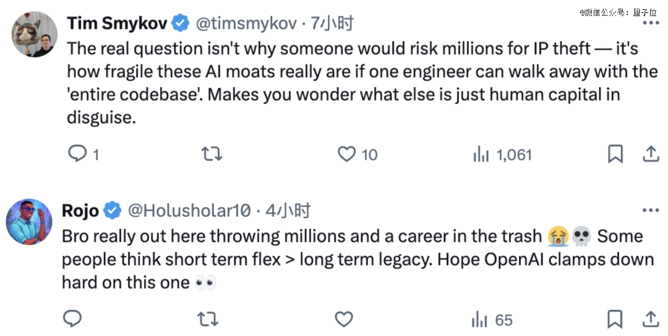This screenshot has width=668, height=336.
Task: Reply to Tim Smykov's tweet
Action: tap(78, 154)
